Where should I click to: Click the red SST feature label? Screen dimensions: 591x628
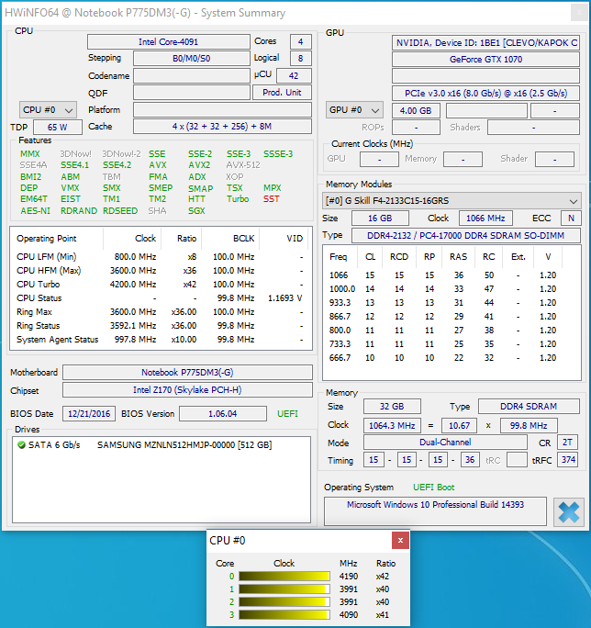tap(271, 199)
